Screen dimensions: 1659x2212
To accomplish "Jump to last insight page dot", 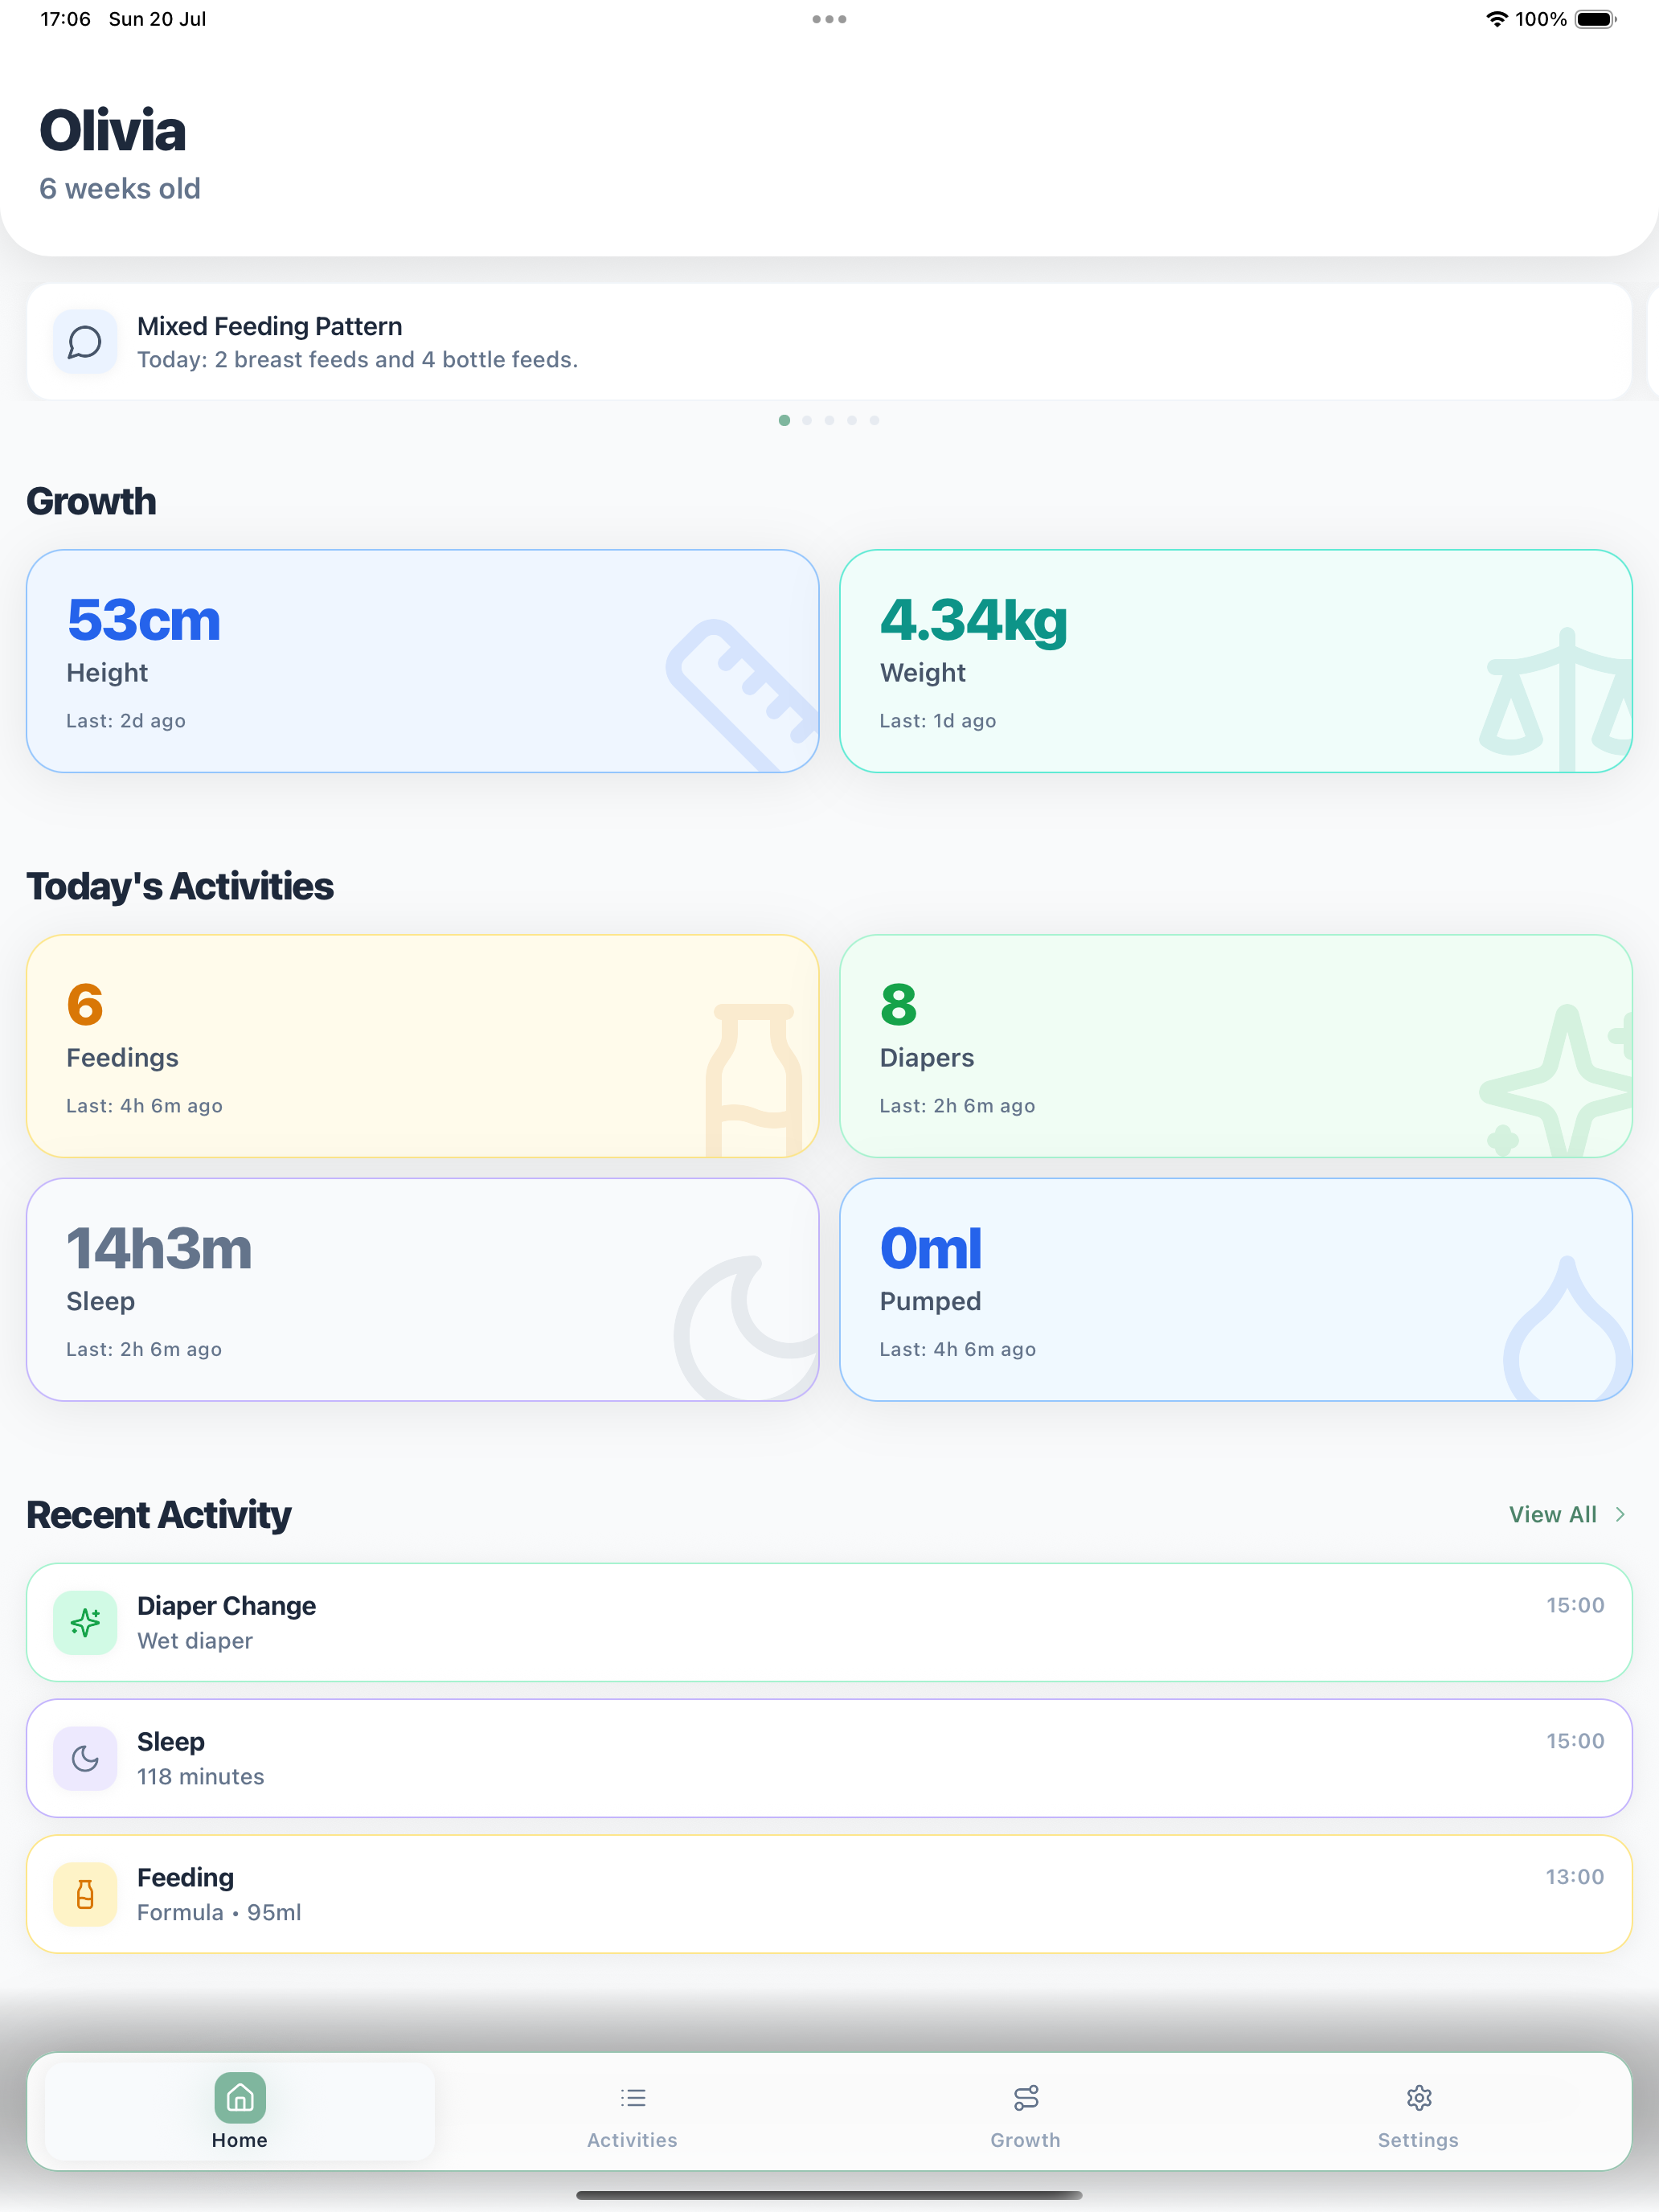I will point(874,420).
